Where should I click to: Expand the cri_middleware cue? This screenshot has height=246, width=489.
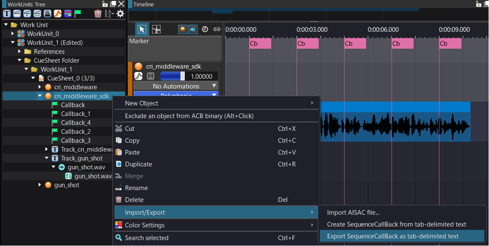[39, 87]
